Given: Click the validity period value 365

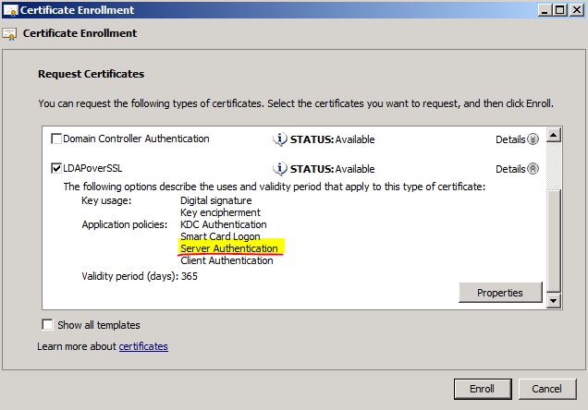Looking at the screenshot, I should coord(190,276).
